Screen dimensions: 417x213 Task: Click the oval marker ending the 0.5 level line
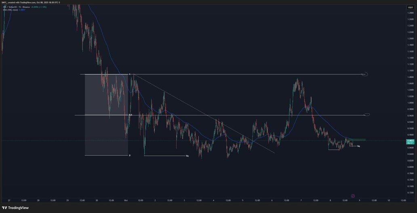tap(367, 115)
